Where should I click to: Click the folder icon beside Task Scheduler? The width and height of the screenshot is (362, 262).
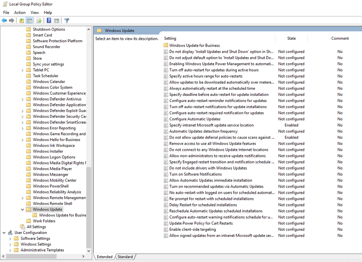point(28,76)
